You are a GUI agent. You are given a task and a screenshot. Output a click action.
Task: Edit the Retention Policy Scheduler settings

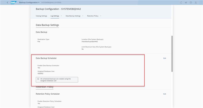pos(164,94)
